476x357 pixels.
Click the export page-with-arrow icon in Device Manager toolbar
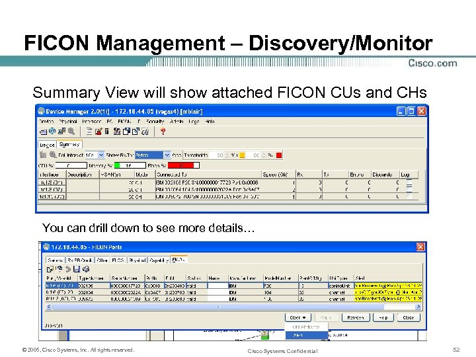click(x=136, y=131)
